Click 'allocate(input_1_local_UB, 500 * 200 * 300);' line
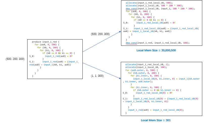This screenshot has height=123, width=204. point(154,6)
